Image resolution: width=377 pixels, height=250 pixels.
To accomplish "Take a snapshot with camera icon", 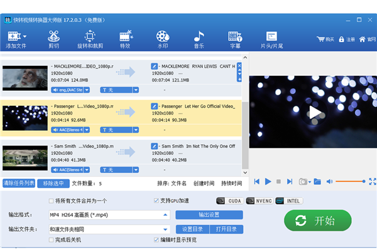I will click(303, 182).
